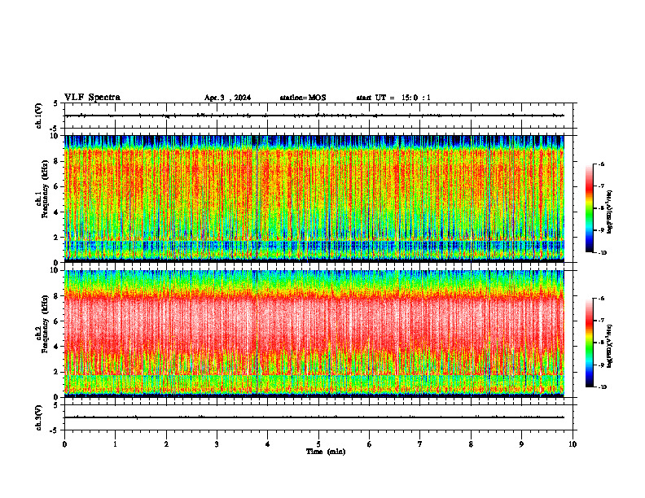The width and height of the screenshot is (645, 498).
Task: Click ch.1 color bar 'log(PSD)' label
Action: [610, 212]
